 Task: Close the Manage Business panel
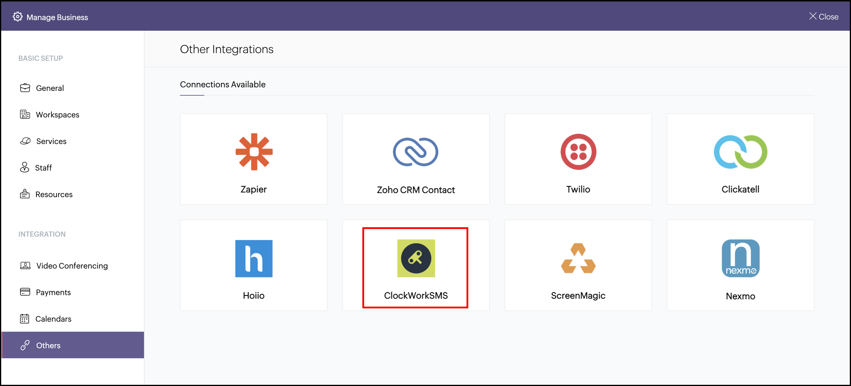pyautogui.click(x=824, y=17)
